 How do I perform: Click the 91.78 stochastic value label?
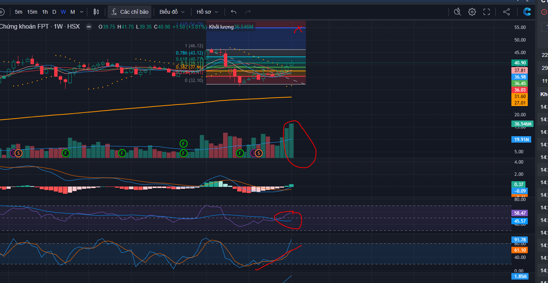click(x=519, y=240)
